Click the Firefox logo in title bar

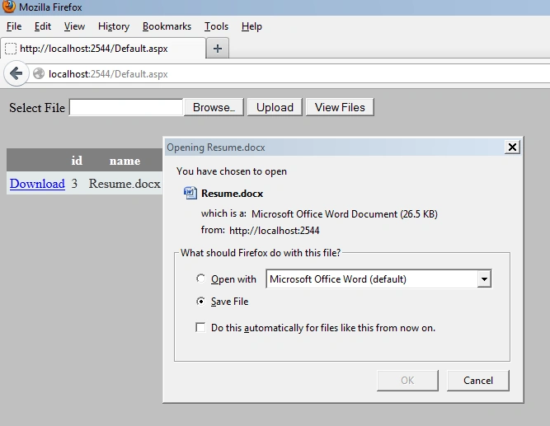[x=9, y=7]
